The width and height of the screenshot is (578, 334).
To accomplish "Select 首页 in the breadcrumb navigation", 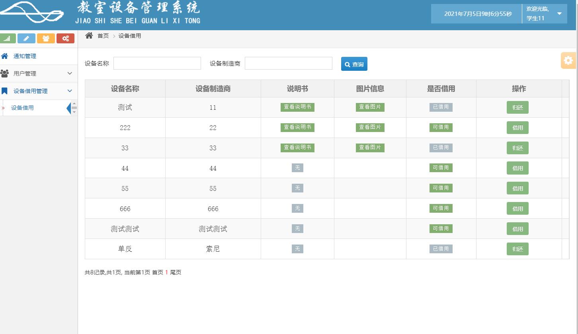I will click(103, 35).
